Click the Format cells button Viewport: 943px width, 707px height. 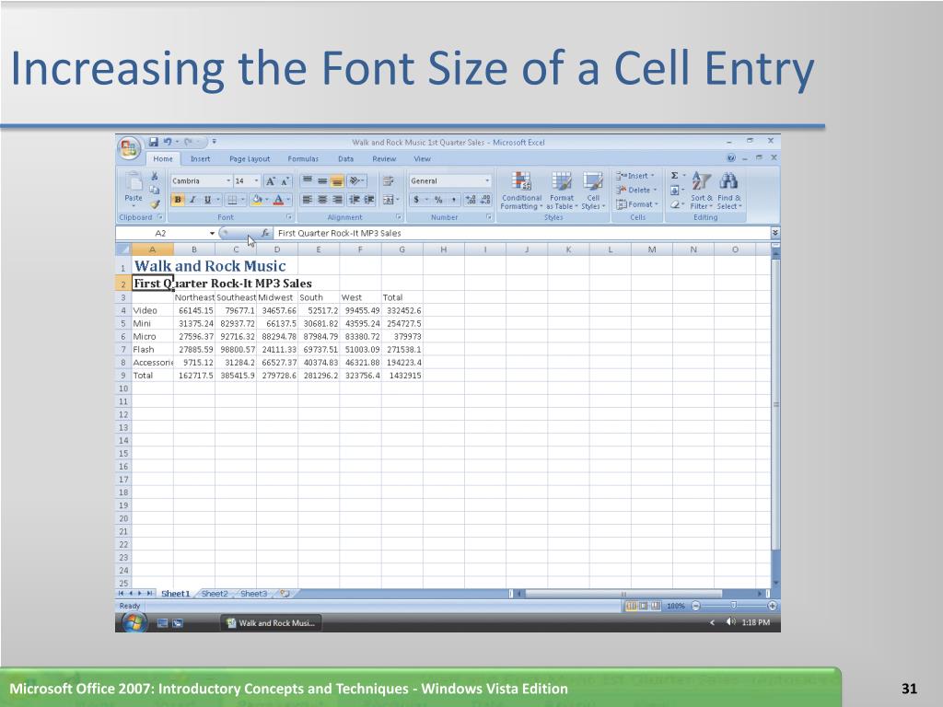(x=637, y=204)
